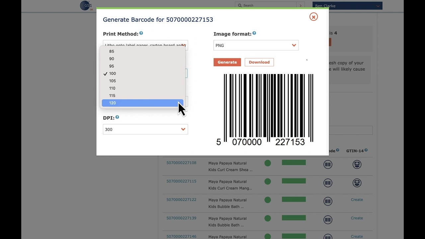Open GTIN link 5070000227108

(x=181, y=163)
